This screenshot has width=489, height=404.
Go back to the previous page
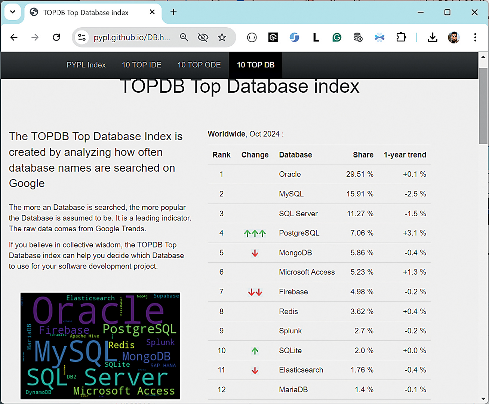click(14, 37)
